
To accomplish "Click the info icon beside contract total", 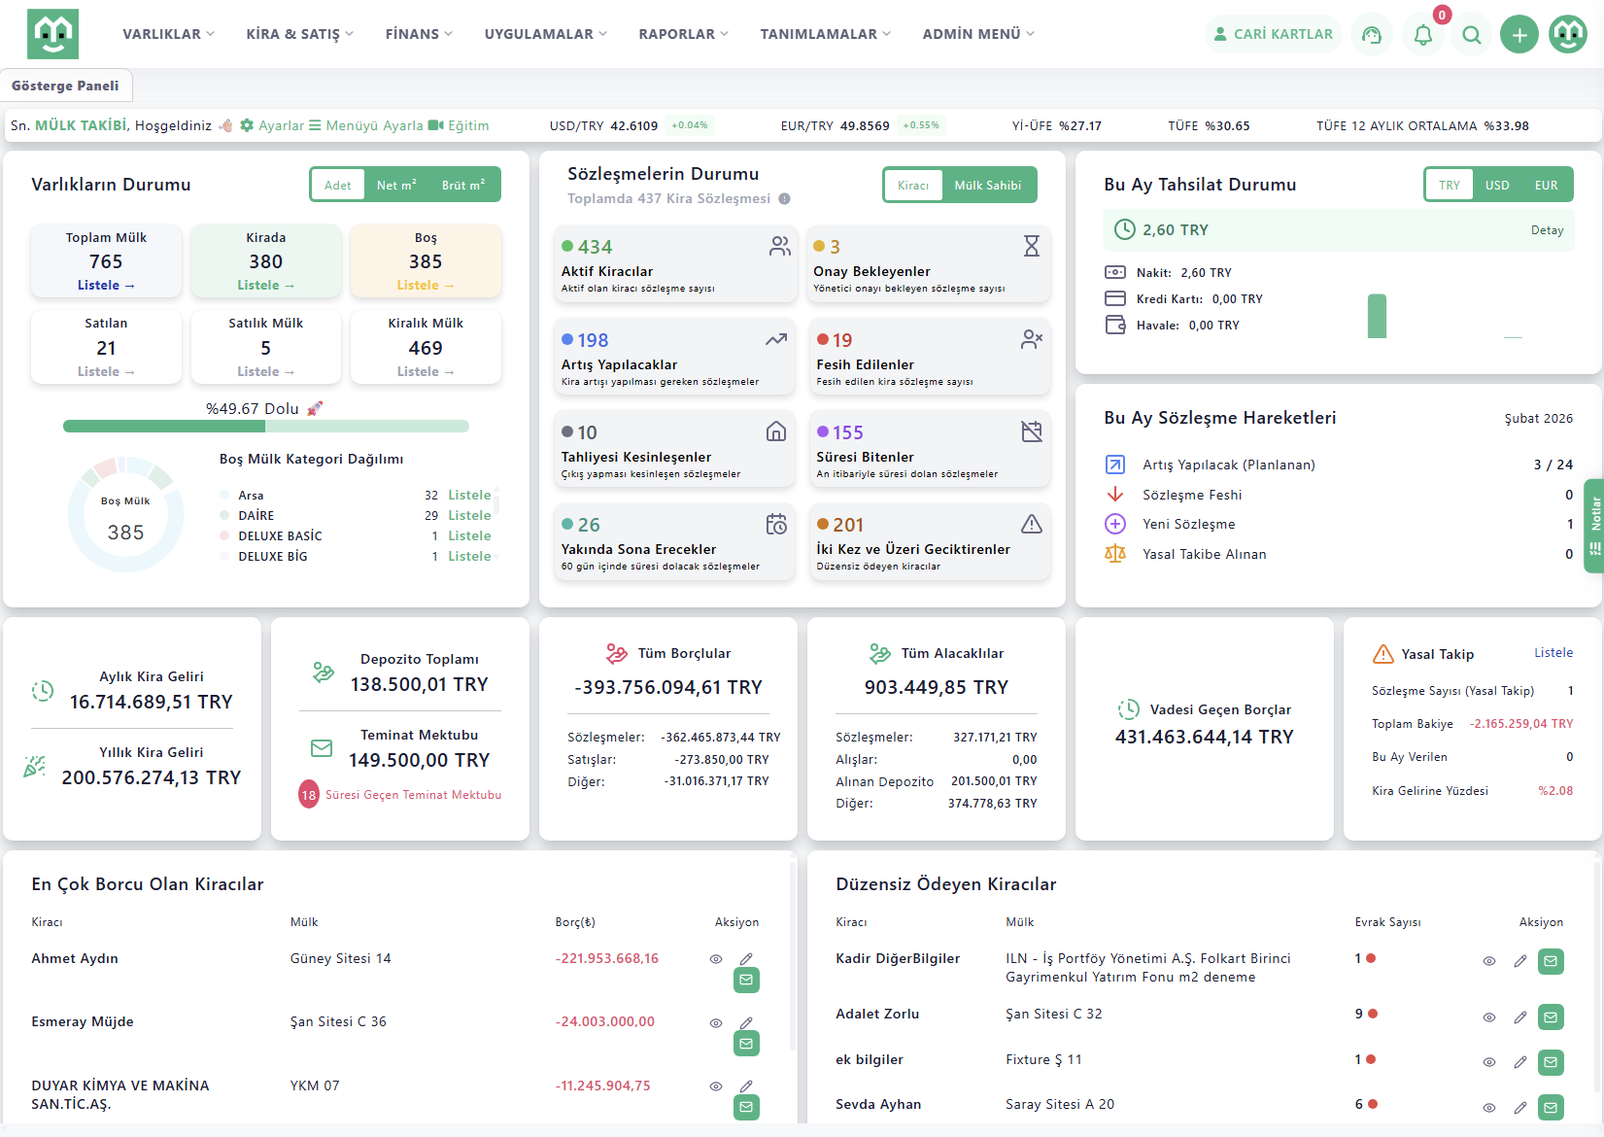I will 784,199.
